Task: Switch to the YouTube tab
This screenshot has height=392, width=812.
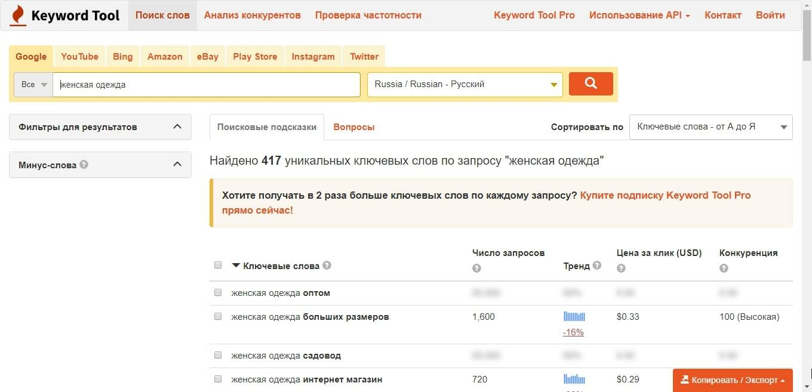Action: (x=79, y=57)
